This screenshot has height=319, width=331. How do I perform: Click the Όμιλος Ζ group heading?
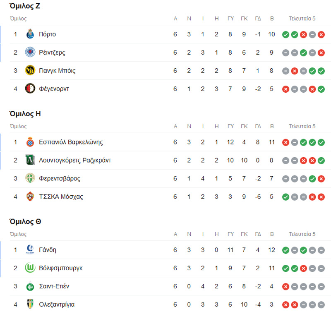click(x=25, y=6)
